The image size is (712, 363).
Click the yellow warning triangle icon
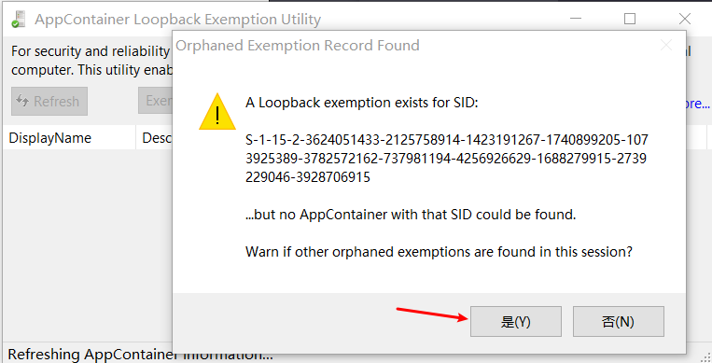217,112
